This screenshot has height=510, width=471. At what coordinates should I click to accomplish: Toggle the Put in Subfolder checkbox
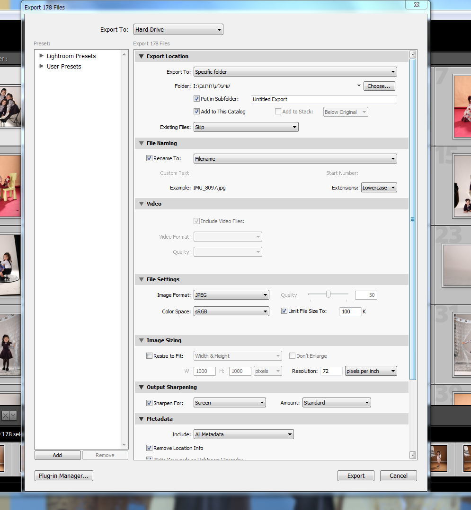(197, 99)
